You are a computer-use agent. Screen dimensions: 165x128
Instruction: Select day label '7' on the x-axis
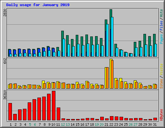40,124
